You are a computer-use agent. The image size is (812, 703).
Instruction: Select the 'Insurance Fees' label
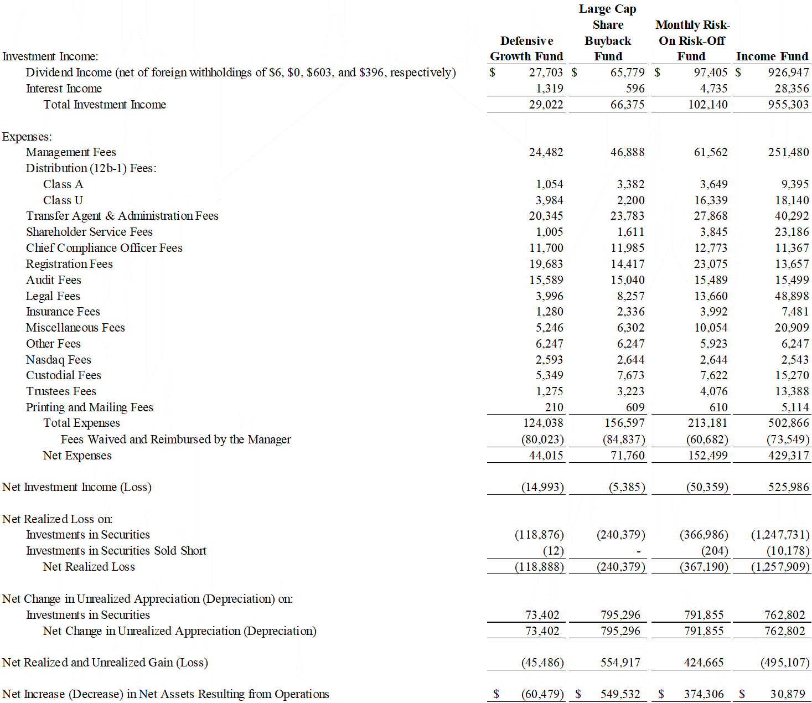63,312
